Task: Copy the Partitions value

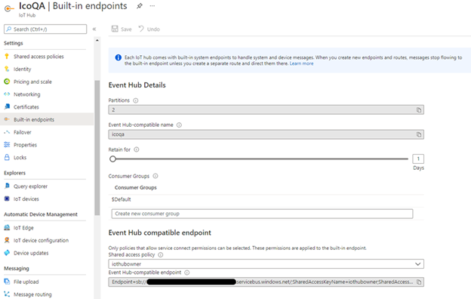Action: pos(419,110)
